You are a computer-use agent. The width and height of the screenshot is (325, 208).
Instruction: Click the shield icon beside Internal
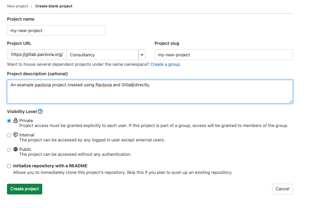point(16,135)
